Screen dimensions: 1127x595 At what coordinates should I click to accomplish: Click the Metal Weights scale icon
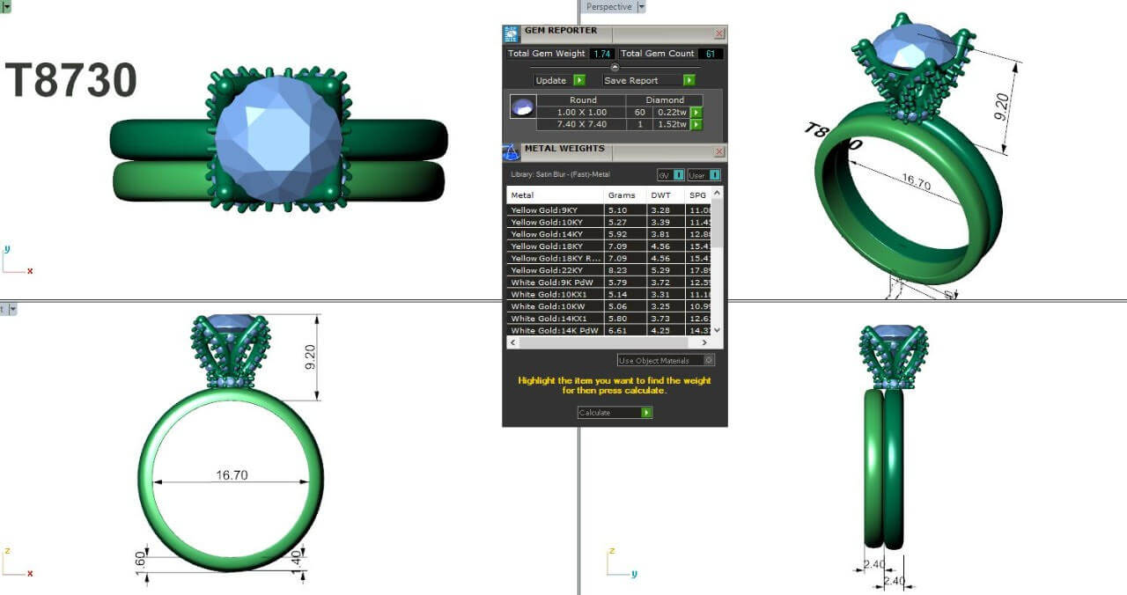[x=512, y=151]
